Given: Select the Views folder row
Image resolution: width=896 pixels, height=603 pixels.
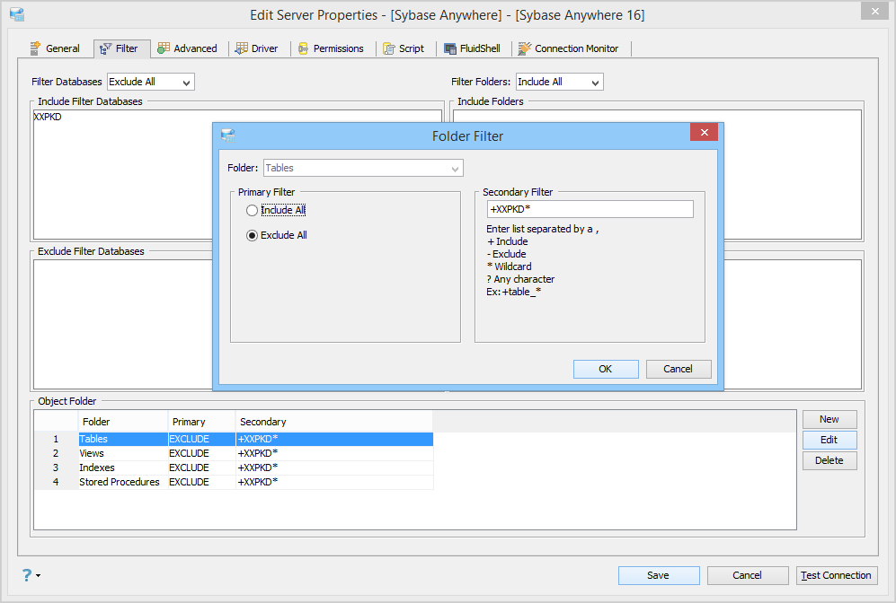Looking at the screenshot, I should pyautogui.click(x=233, y=453).
